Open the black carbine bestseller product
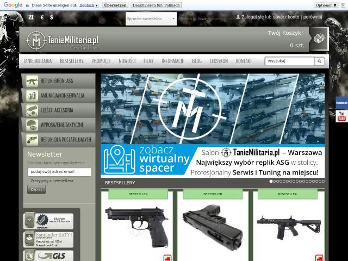Viewport: 348px width, 261px height. click(289, 227)
